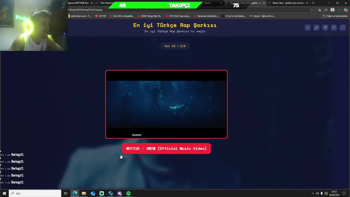350x197 pixels.
Task: Open the browser profile avatar
Action: [332, 10]
